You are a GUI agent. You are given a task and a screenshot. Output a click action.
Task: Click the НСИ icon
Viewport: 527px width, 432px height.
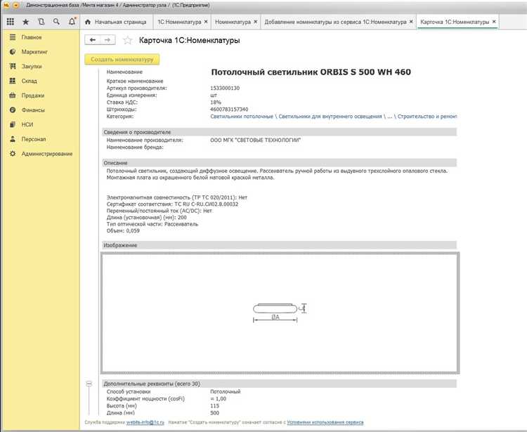pyautogui.click(x=13, y=124)
